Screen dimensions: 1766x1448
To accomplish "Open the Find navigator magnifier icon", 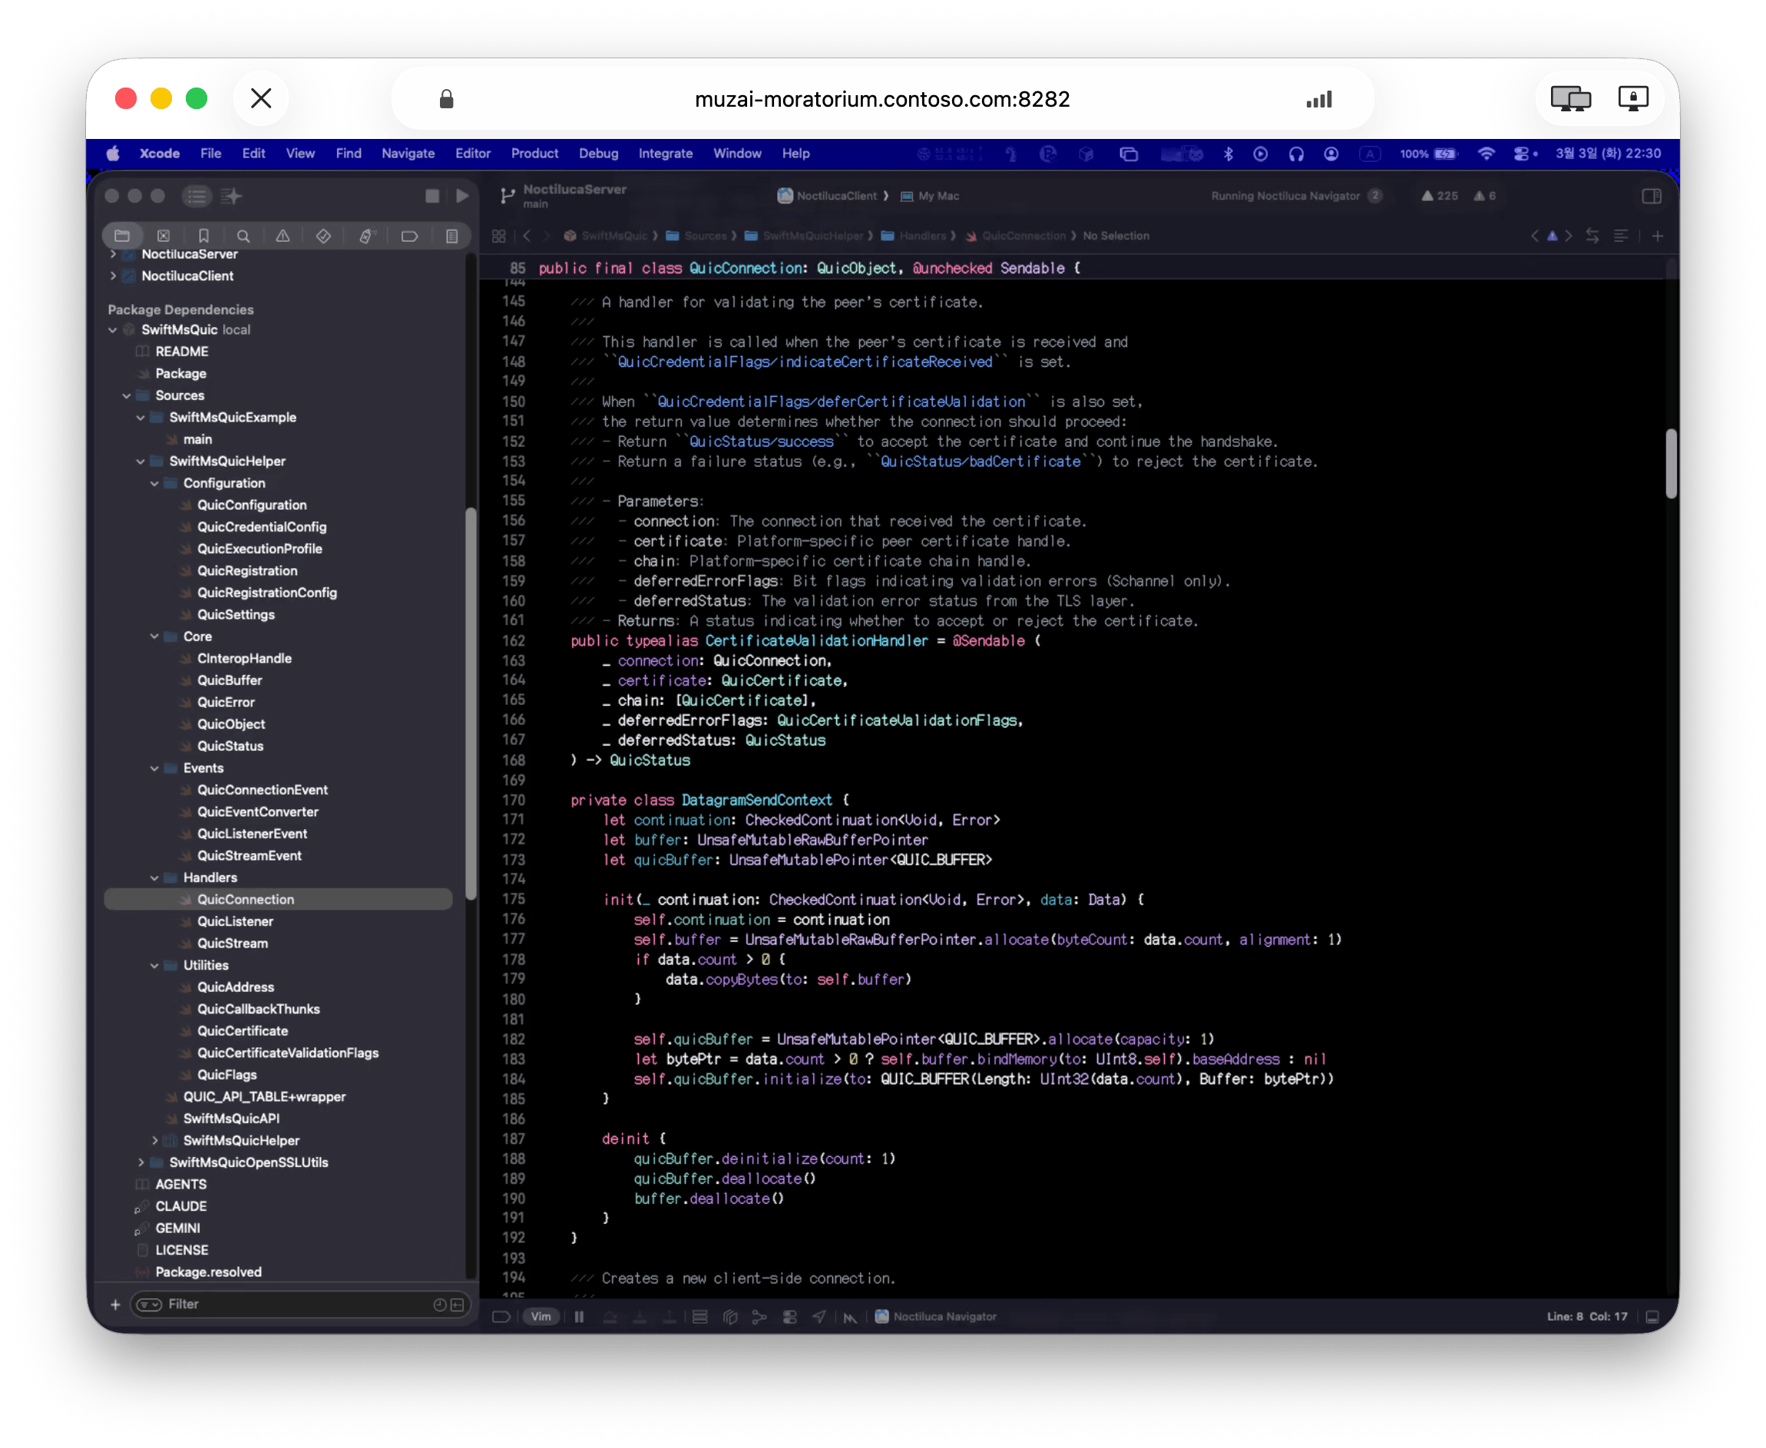I will point(243,236).
